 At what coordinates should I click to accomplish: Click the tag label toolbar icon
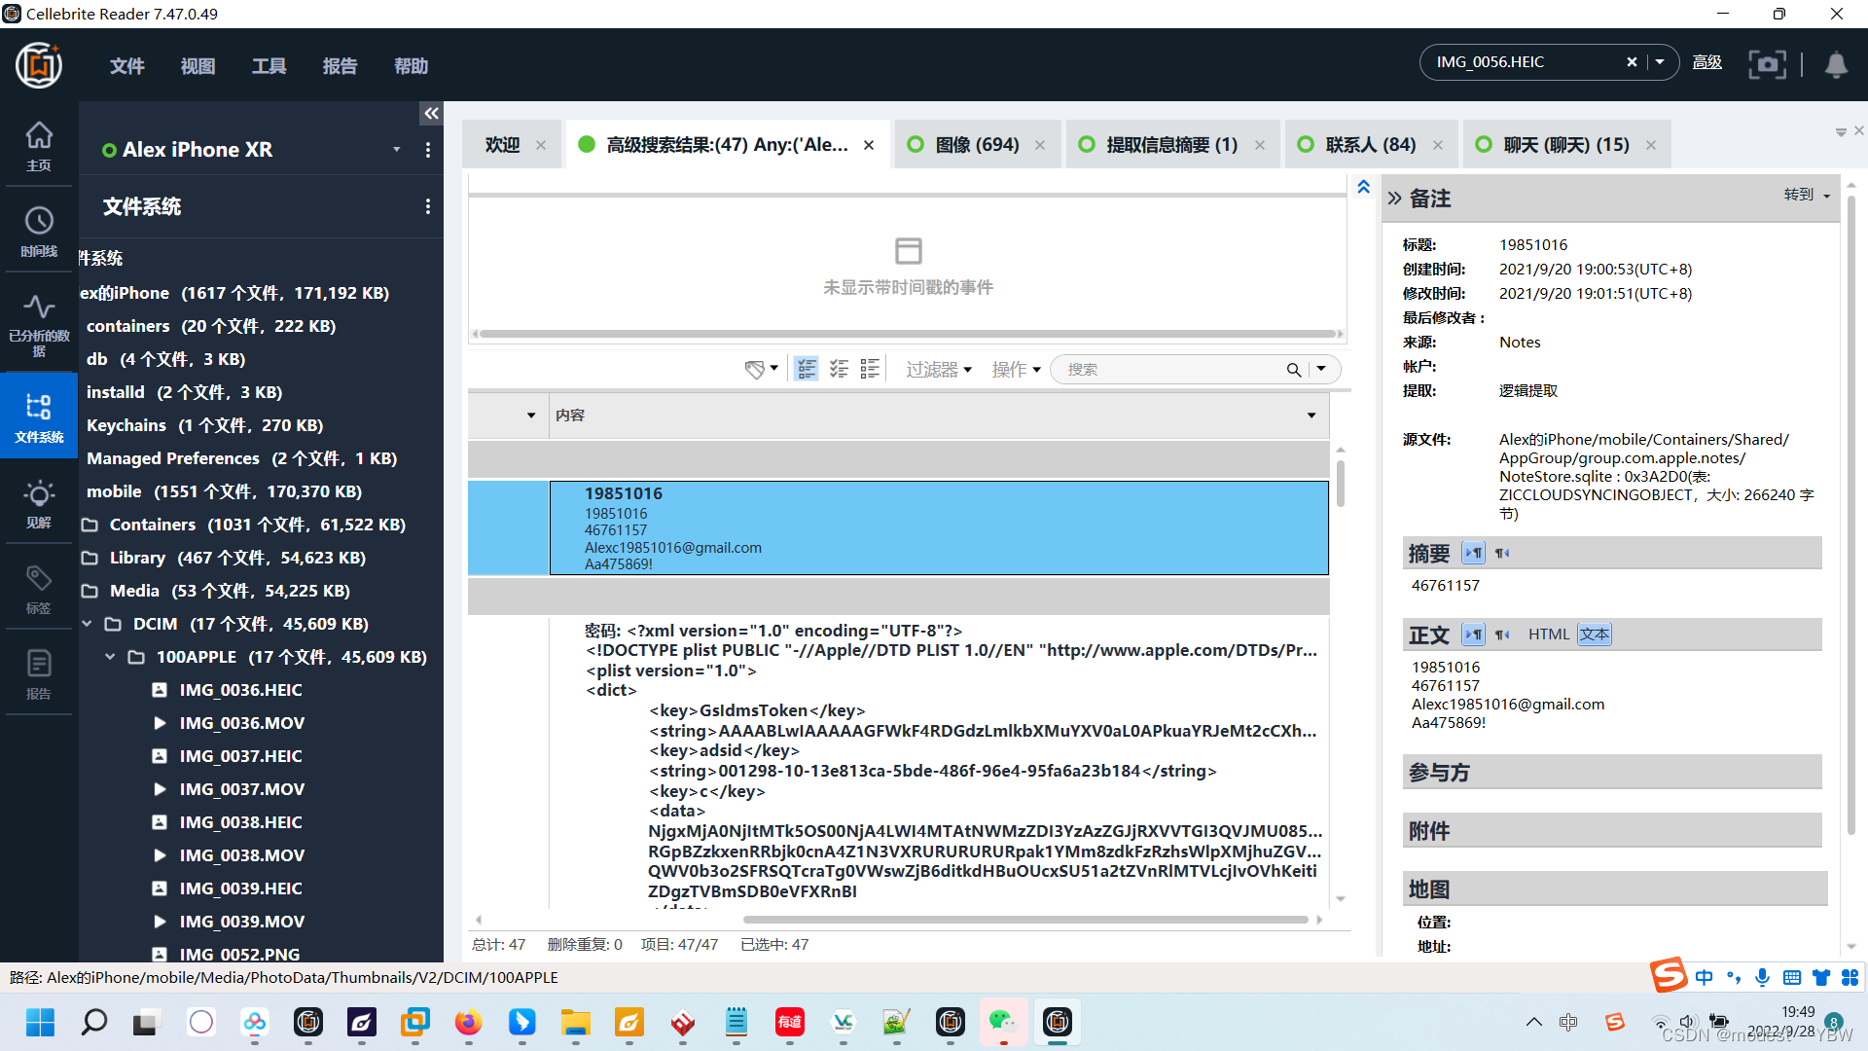pos(755,370)
